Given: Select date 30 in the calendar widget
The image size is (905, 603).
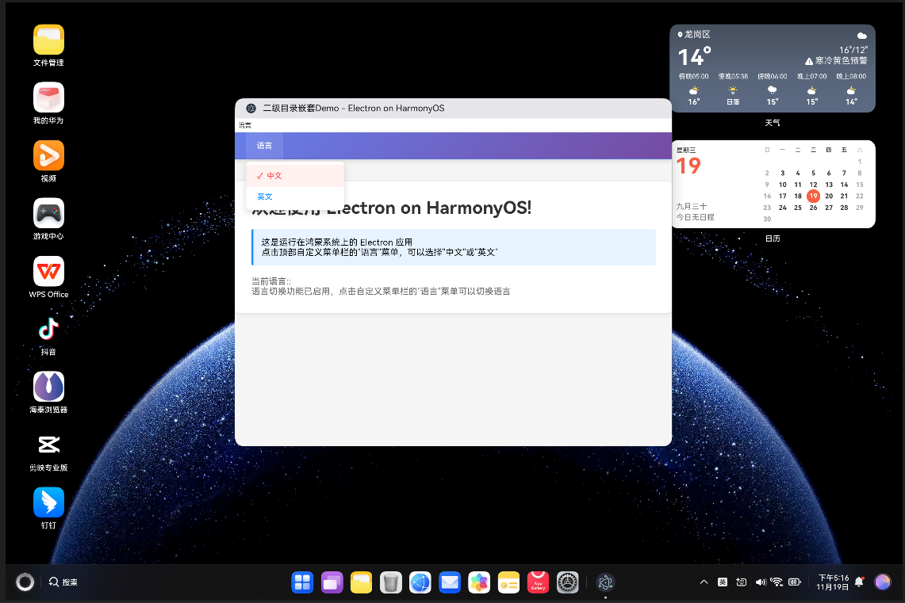Looking at the screenshot, I should click(767, 219).
